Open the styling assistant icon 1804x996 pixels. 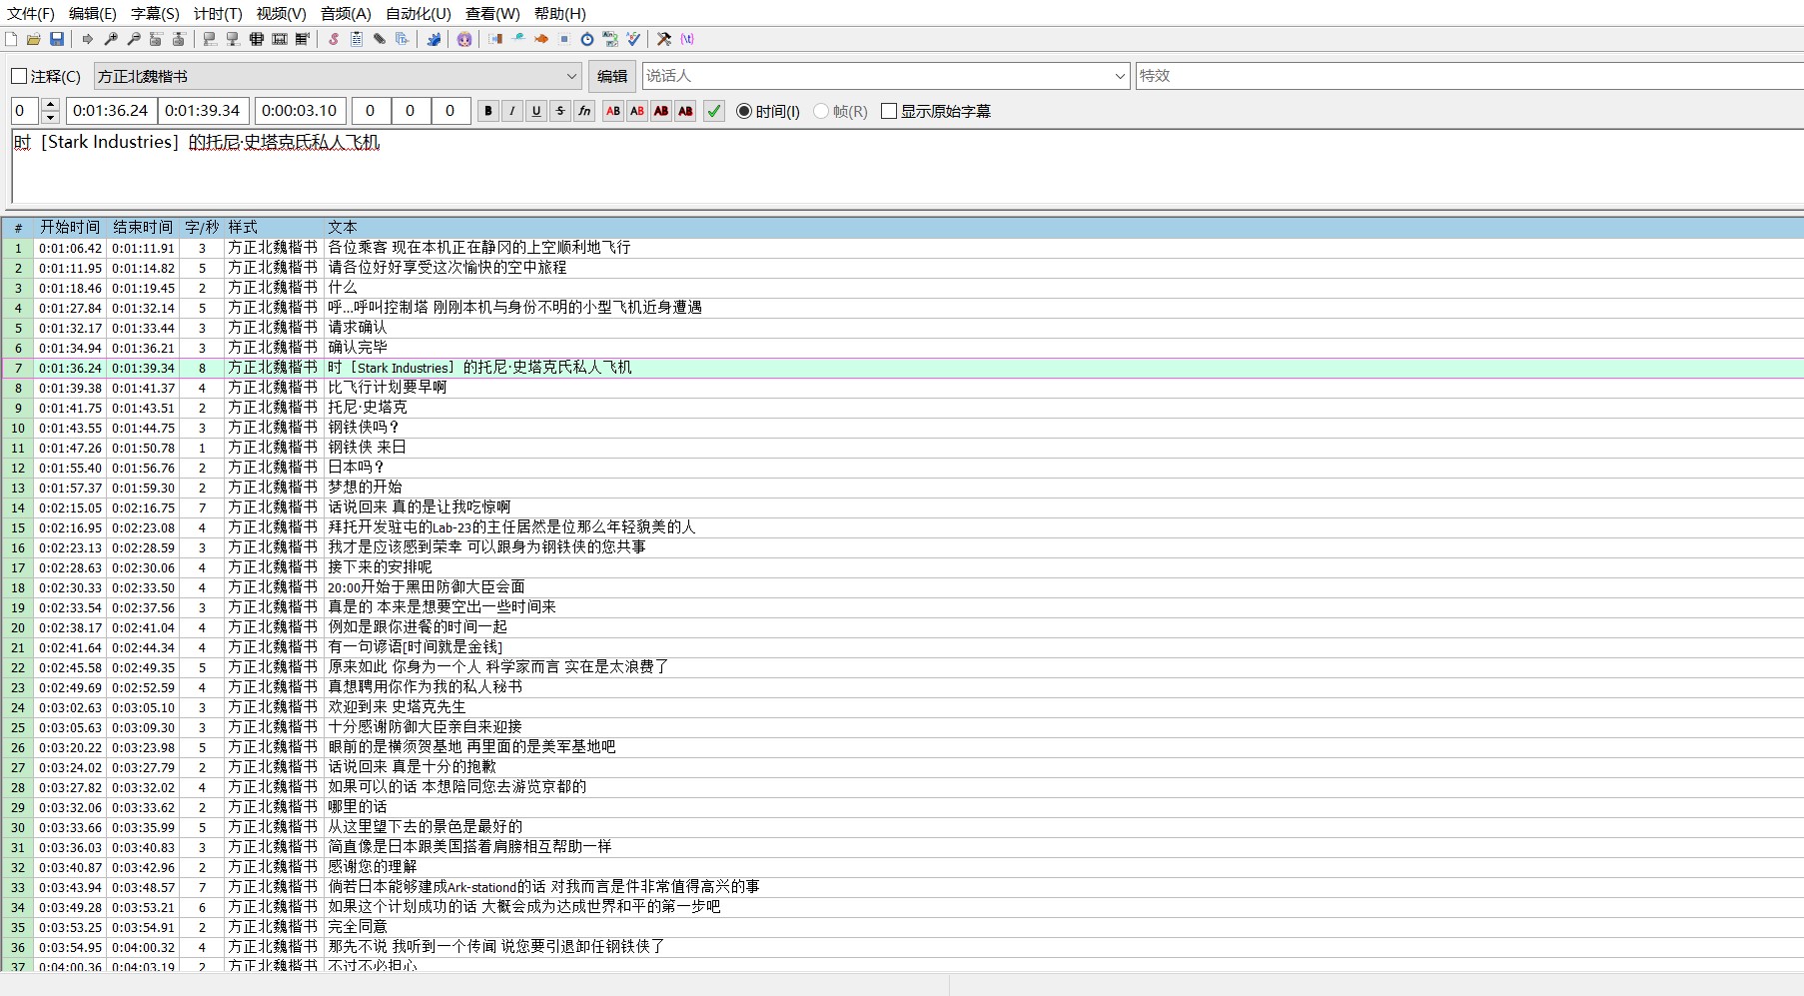pos(518,39)
